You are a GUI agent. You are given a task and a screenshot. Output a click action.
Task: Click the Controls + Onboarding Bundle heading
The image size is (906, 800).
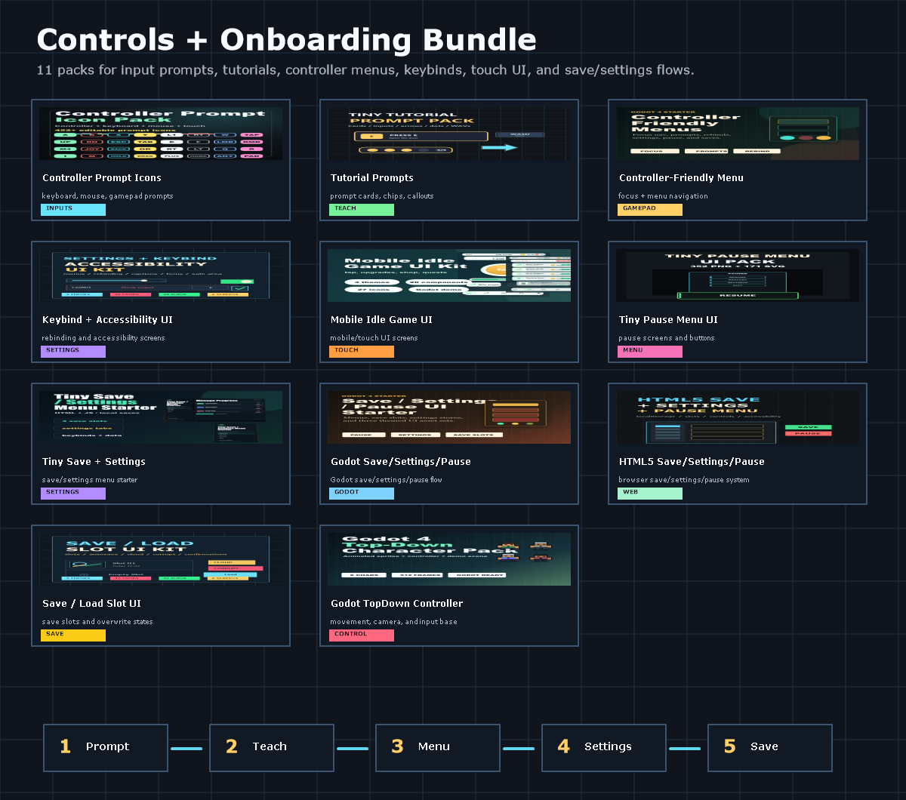287,40
